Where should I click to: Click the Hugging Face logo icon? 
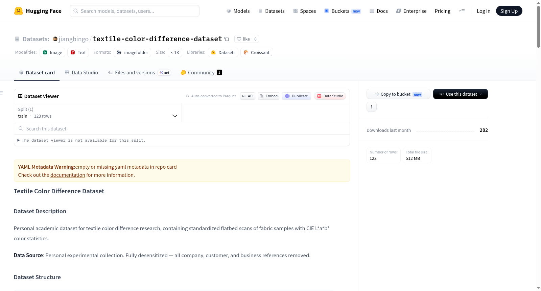19,11
